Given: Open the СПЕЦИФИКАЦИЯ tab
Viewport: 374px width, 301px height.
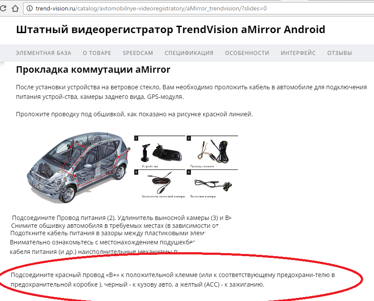Looking at the screenshot, I should [x=189, y=53].
